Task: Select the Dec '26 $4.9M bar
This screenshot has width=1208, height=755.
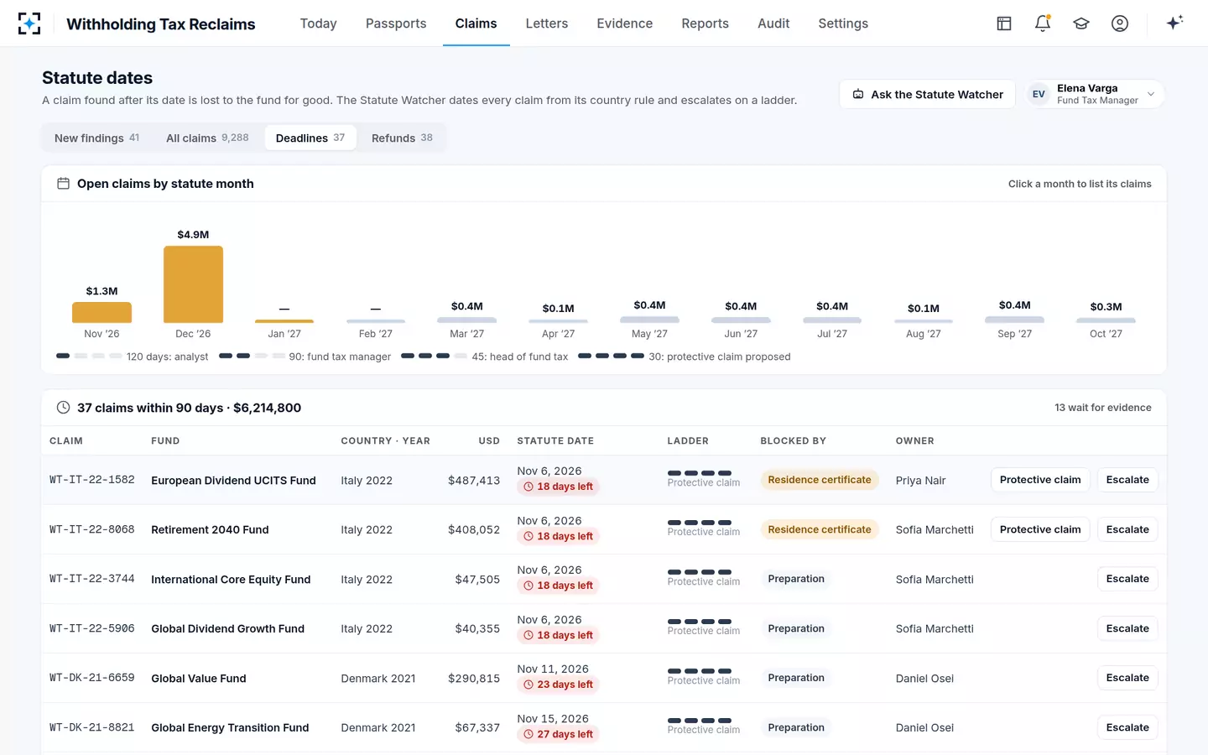Action: 193,284
